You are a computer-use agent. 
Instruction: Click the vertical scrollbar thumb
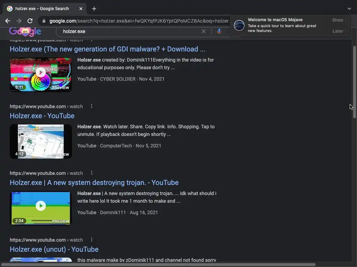(354, 82)
